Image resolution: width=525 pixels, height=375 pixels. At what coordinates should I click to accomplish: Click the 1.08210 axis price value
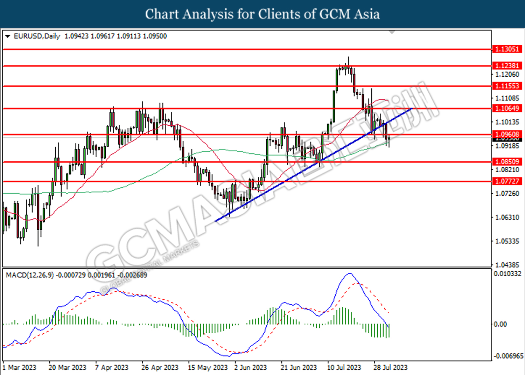click(507, 169)
